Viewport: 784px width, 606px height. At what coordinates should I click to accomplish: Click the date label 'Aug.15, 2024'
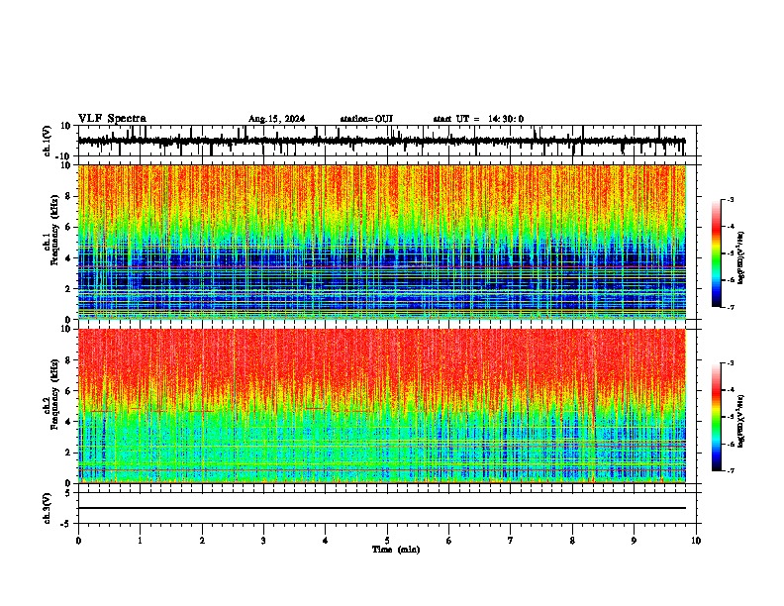276,119
